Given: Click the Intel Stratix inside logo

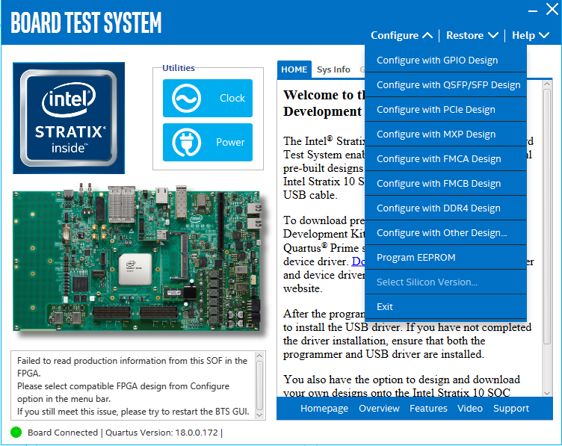Looking at the screenshot, I should (x=69, y=118).
